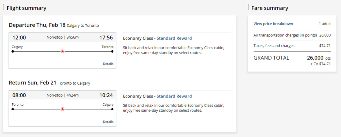The image size is (341, 137).
Task: Select the Flight summary heading
Action: (x=26, y=8)
